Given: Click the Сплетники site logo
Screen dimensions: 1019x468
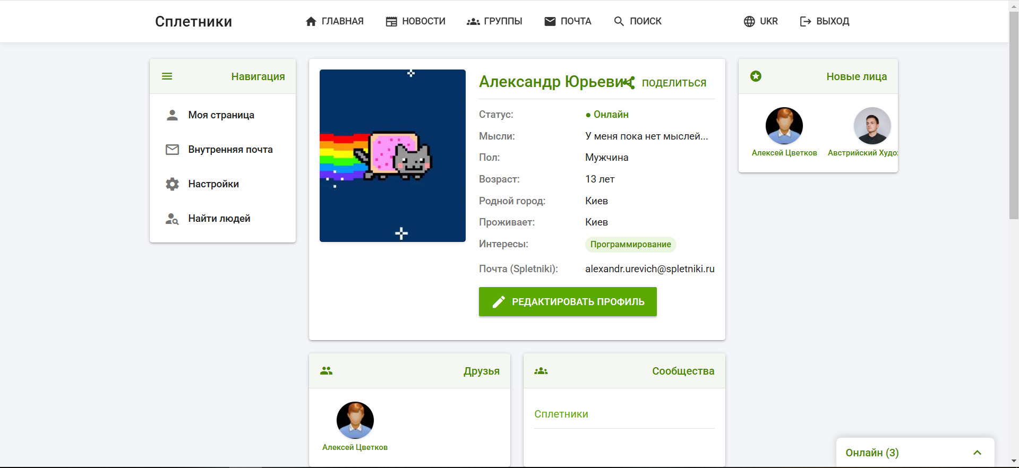Looking at the screenshot, I should [x=193, y=22].
